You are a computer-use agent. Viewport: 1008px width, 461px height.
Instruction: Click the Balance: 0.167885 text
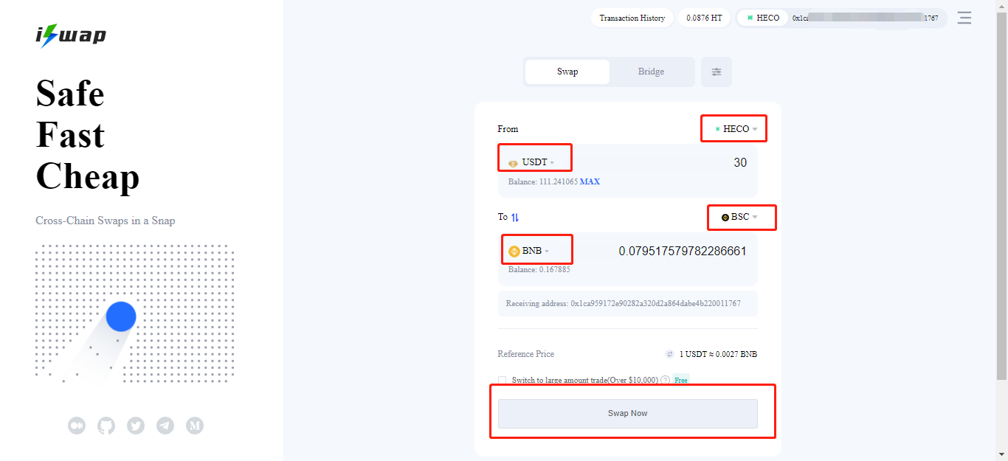539,270
